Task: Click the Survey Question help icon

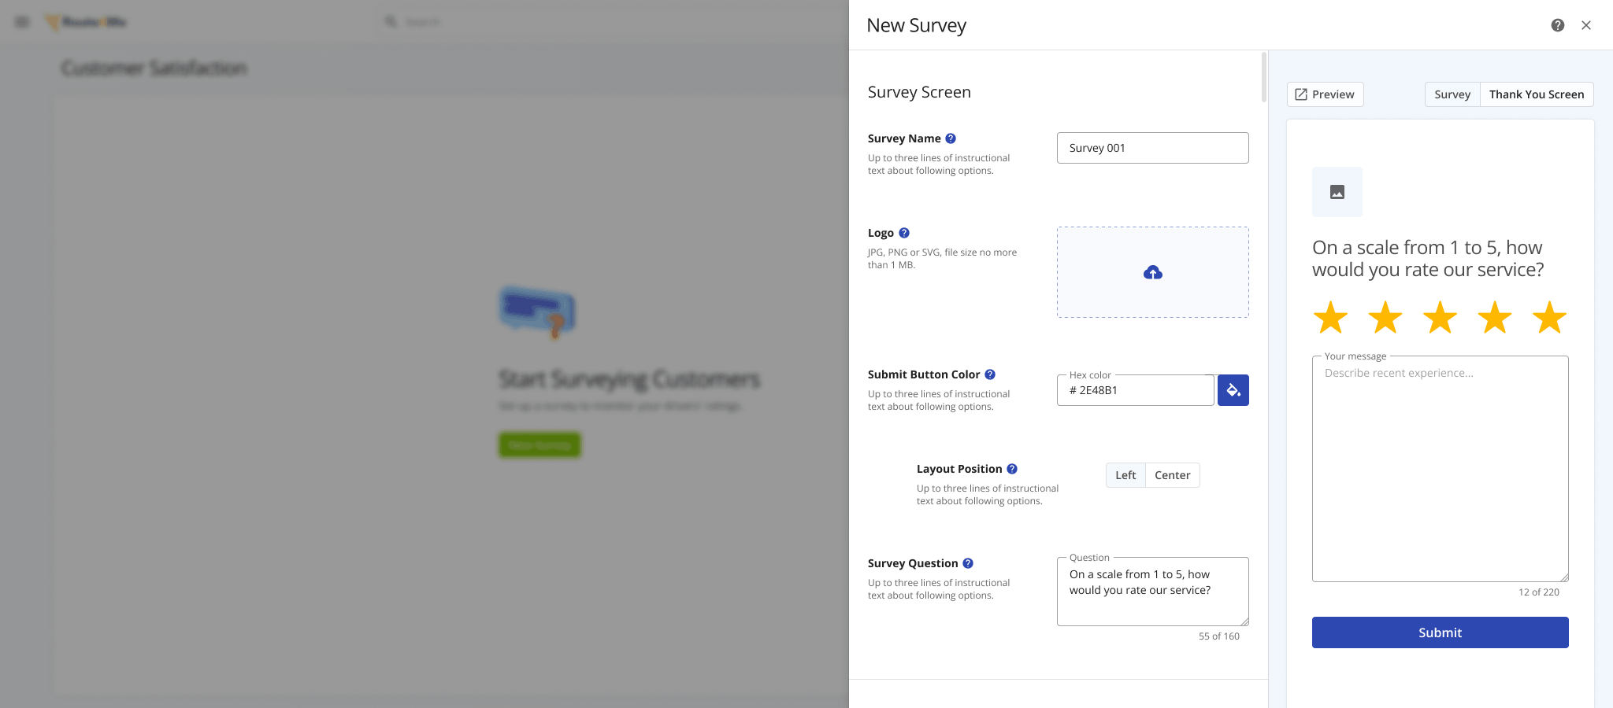Action: [x=968, y=563]
